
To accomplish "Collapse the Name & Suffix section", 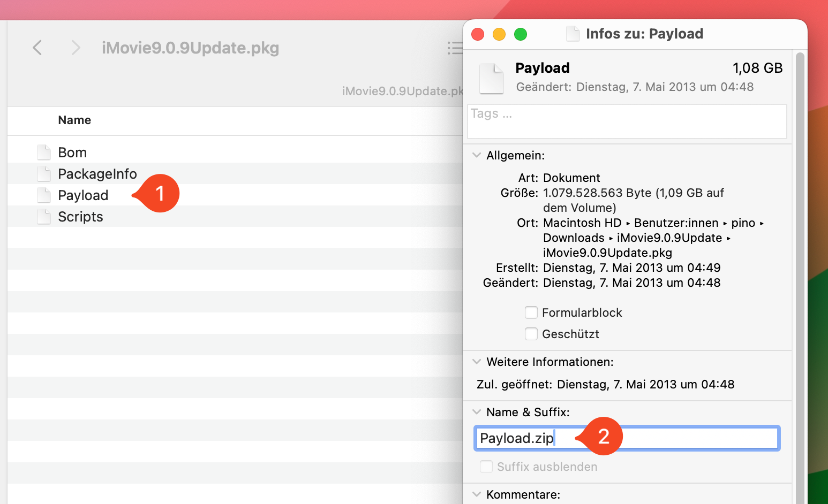I will [477, 412].
